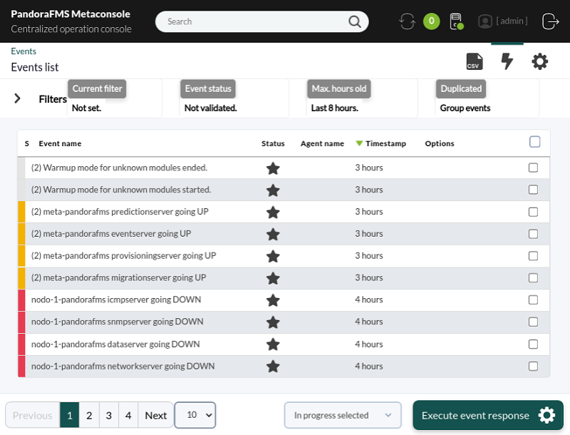Open the page size dropdown showing 10
Screen dimensions: 570x435
pyautogui.click(x=195, y=415)
